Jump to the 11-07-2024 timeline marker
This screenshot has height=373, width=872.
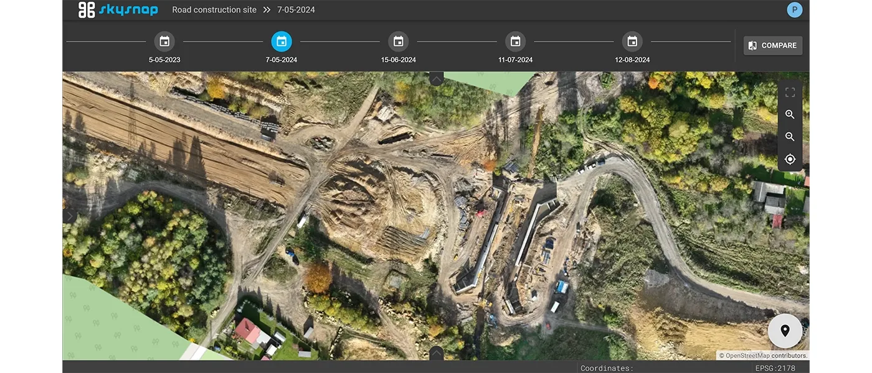pos(515,42)
